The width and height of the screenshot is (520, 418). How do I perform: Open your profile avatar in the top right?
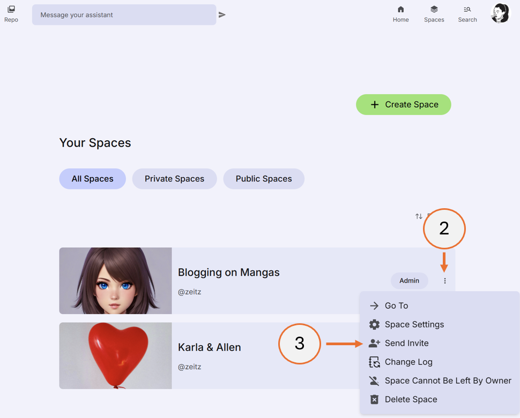(500, 13)
